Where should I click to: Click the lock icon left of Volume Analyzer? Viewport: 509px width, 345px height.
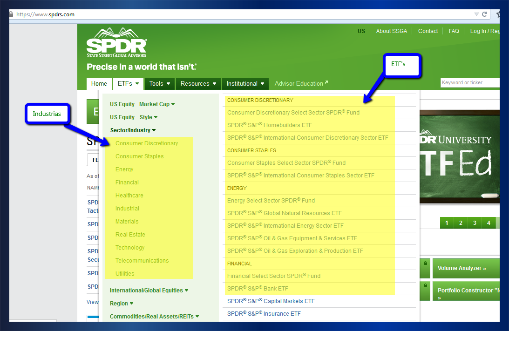click(x=425, y=263)
